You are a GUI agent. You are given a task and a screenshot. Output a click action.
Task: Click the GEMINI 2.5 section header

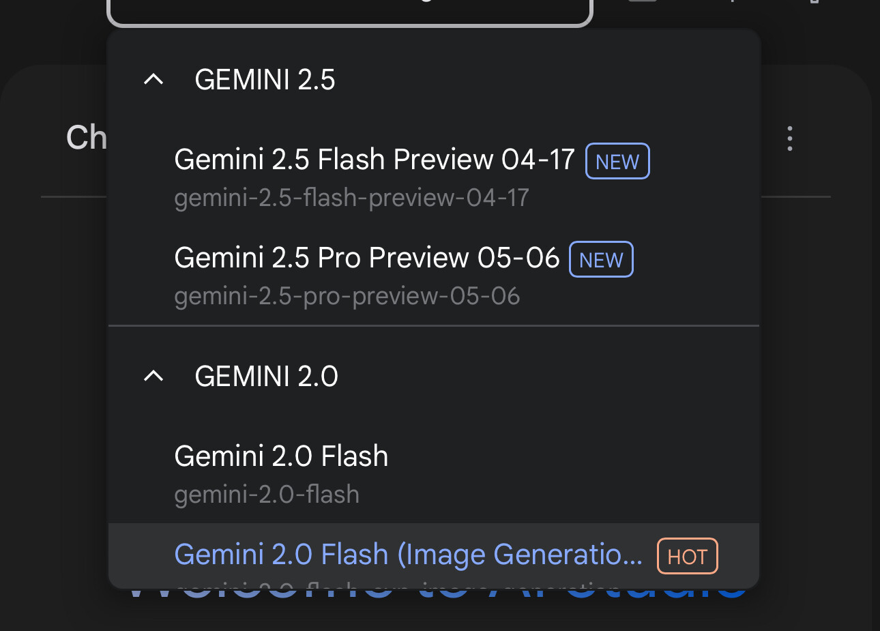pyautogui.click(x=265, y=80)
